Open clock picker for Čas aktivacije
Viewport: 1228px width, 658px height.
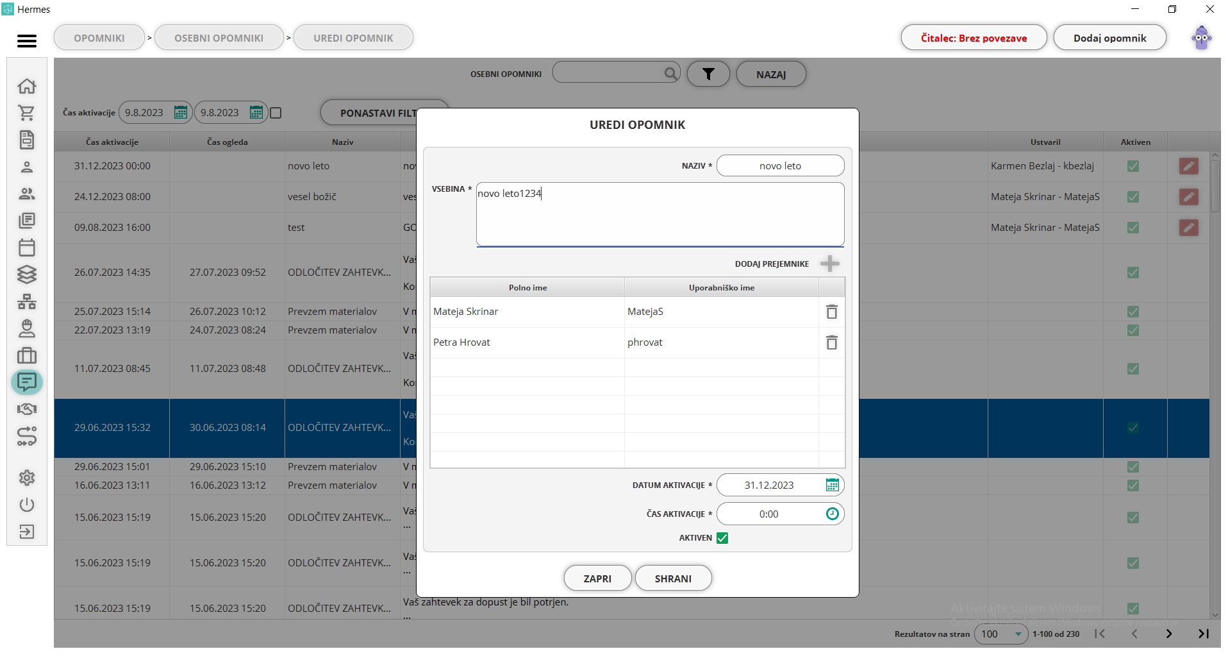[833, 514]
